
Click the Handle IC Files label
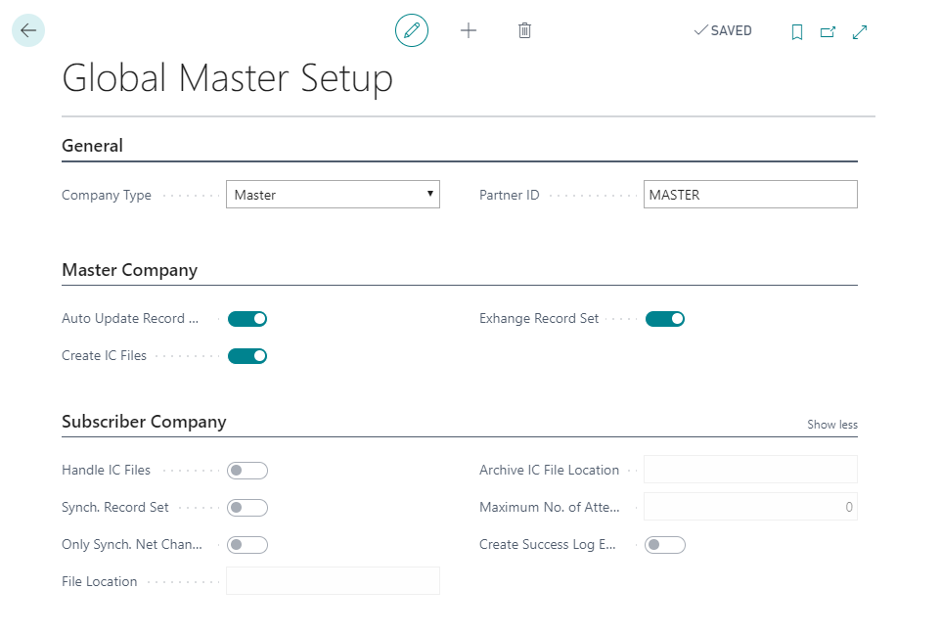click(x=107, y=471)
